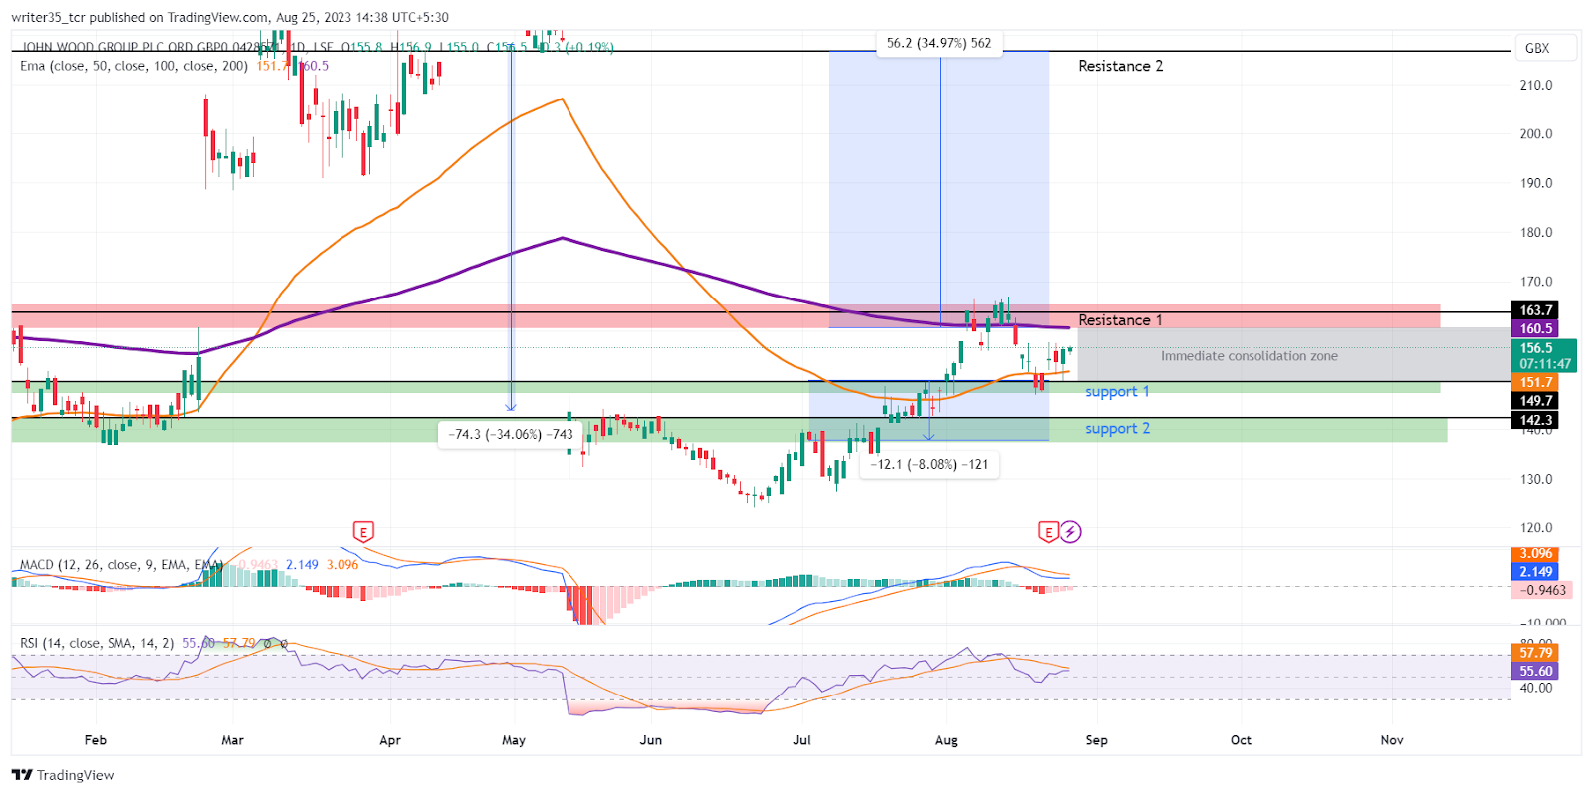
Task: Click the '56.2 (34.97%) 562' measurement label
Action: point(938,43)
